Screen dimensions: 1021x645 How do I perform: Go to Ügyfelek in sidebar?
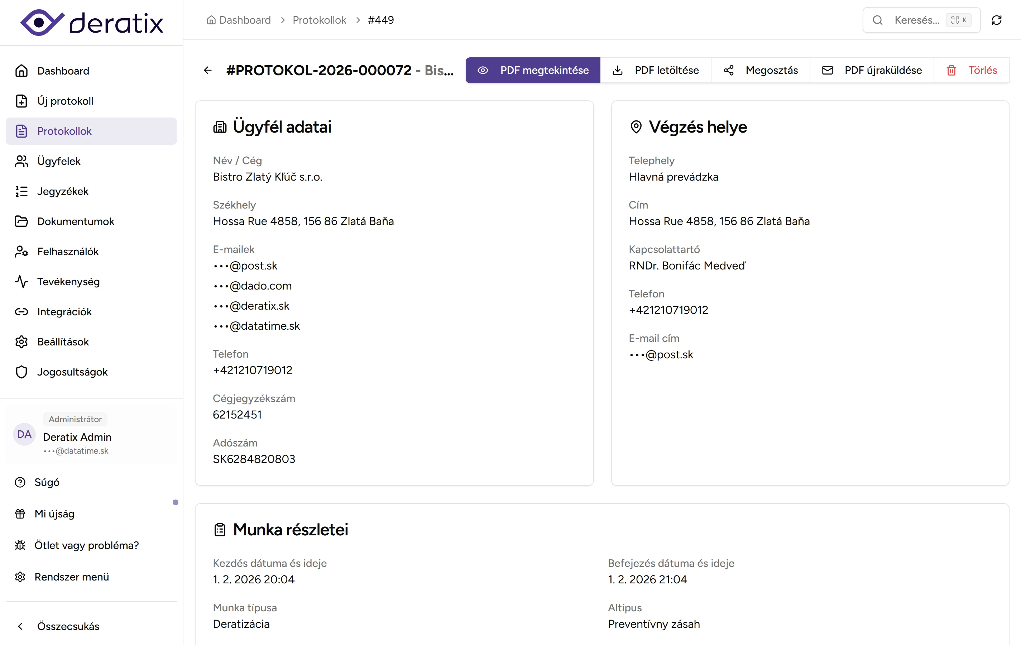pyautogui.click(x=58, y=161)
